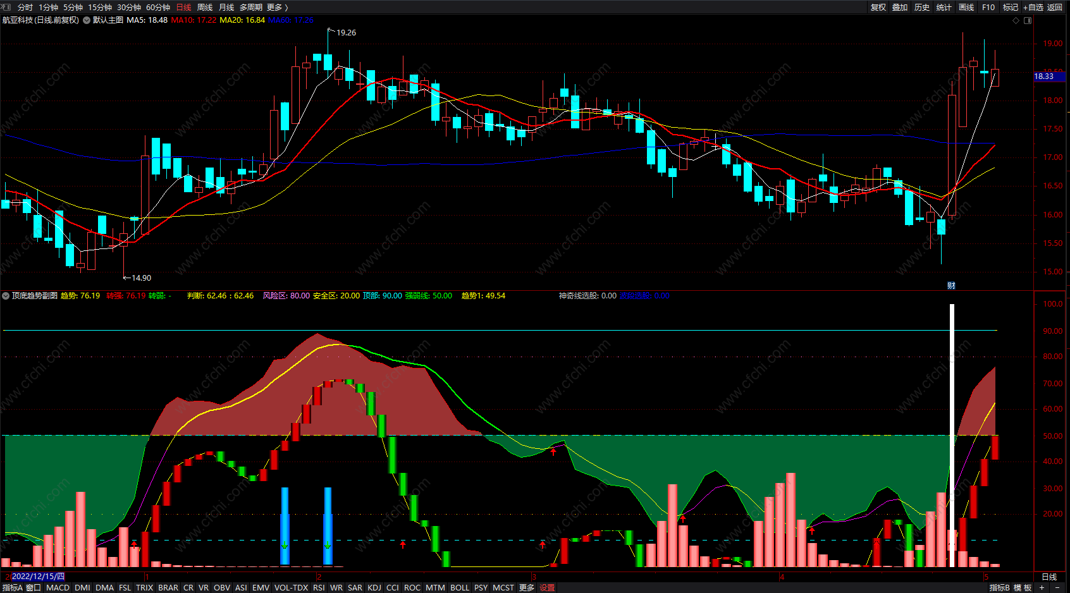Viewport: 1070px width, 593px height.
Task: Switch to 周线 weekly chart
Action: tap(205, 8)
